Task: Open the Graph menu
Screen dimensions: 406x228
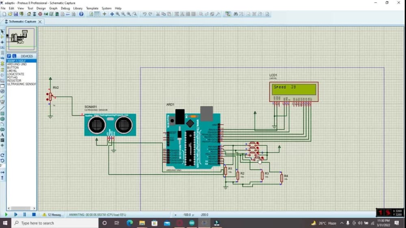Action: pos(53,8)
